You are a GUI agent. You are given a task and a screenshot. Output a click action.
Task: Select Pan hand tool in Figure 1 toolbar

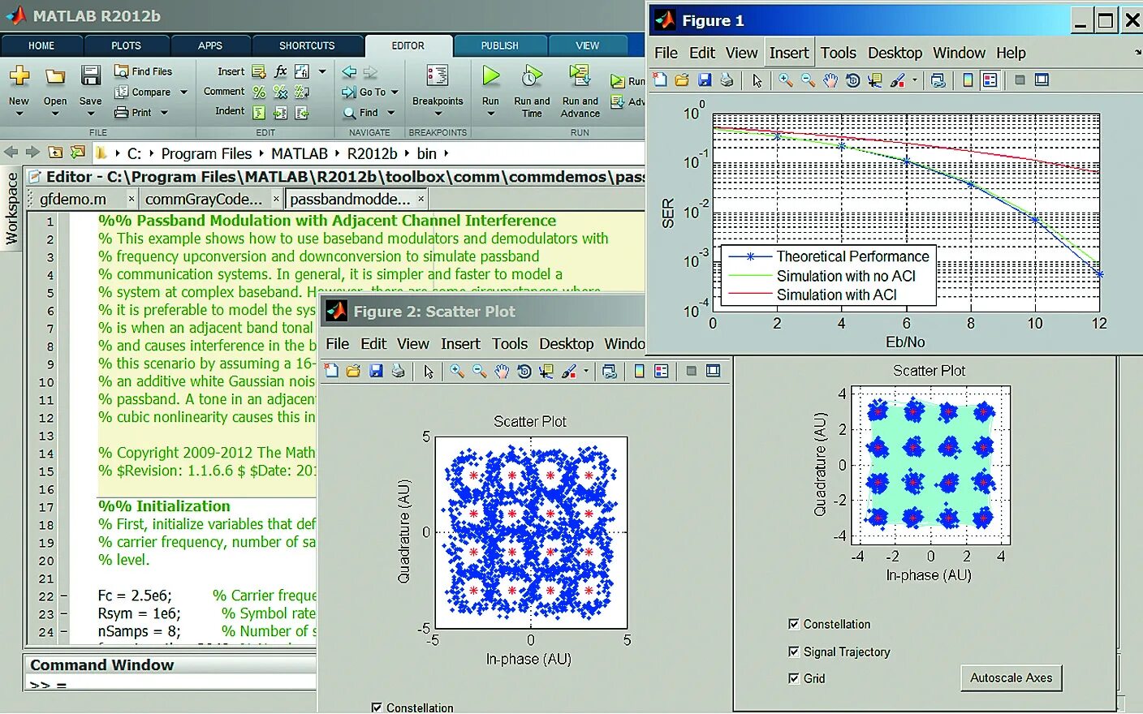830,80
